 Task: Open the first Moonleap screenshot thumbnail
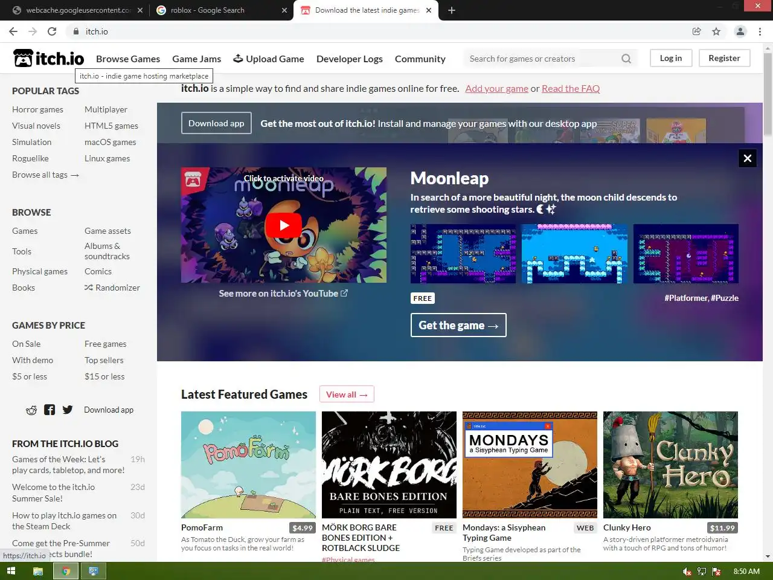coord(463,254)
